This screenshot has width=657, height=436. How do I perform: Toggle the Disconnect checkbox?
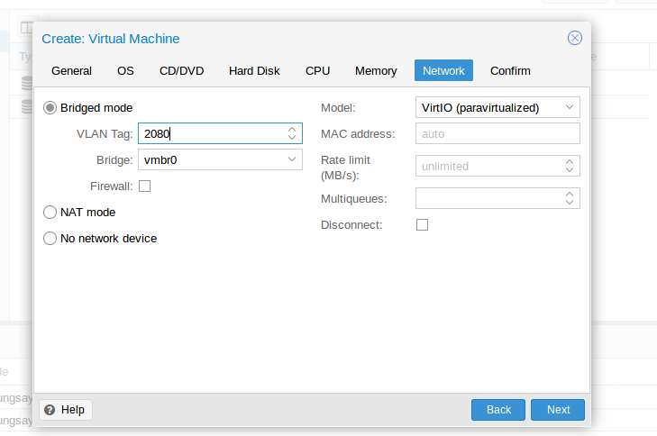(x=422, y=225)
